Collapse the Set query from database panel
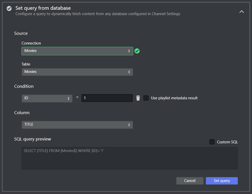The height and width of the screenshot is (194, 252). pyautogui.click(x=241, y=12)
